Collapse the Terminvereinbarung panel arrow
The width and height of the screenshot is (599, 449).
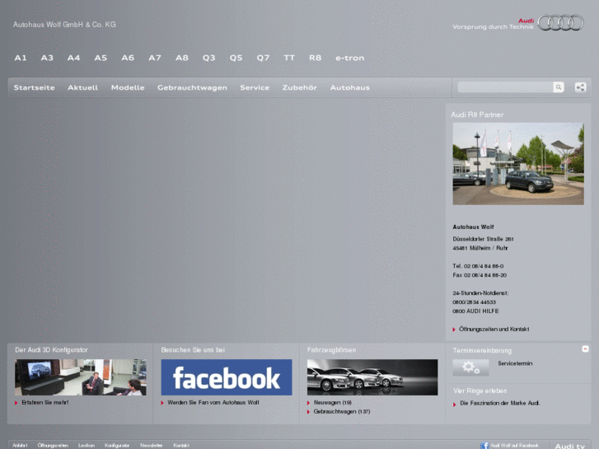click(x=585, y=348)
